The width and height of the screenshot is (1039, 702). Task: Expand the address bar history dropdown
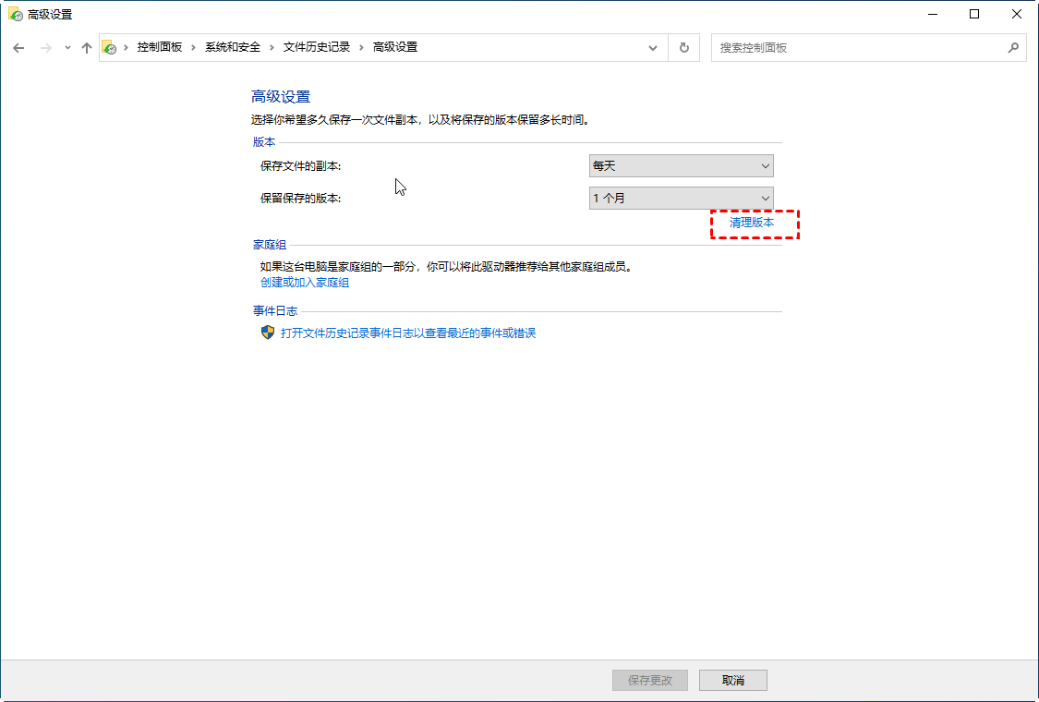coord(654,48)
